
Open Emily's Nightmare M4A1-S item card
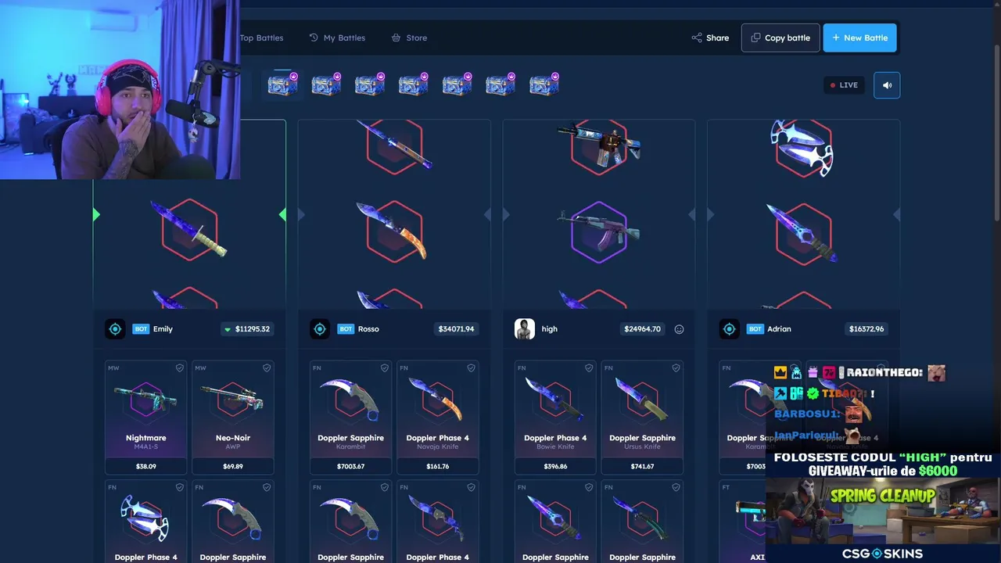click(x=146, y=418)
